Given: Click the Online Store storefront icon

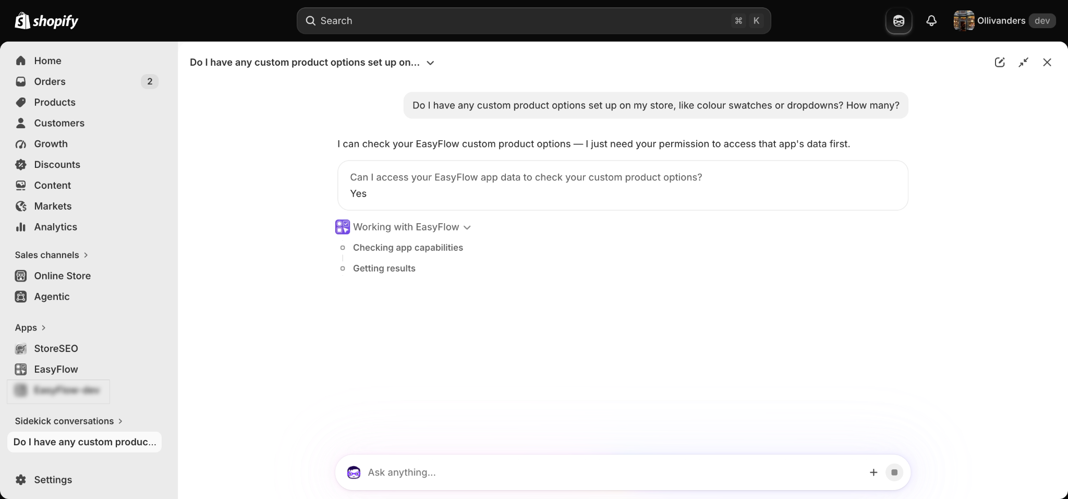Looking at the screenshot, I should click(21, 276).
